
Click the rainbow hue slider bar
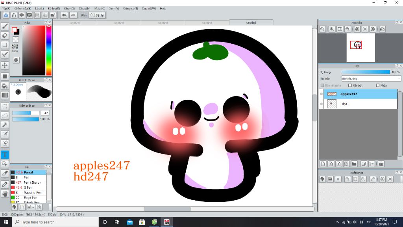[49, 50]
